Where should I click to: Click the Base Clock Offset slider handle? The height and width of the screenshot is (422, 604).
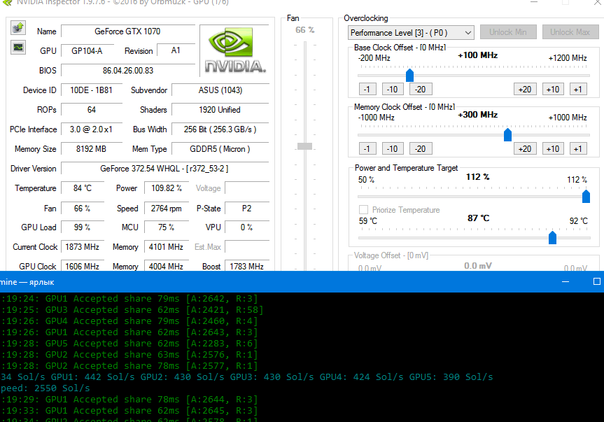(410, 75)
